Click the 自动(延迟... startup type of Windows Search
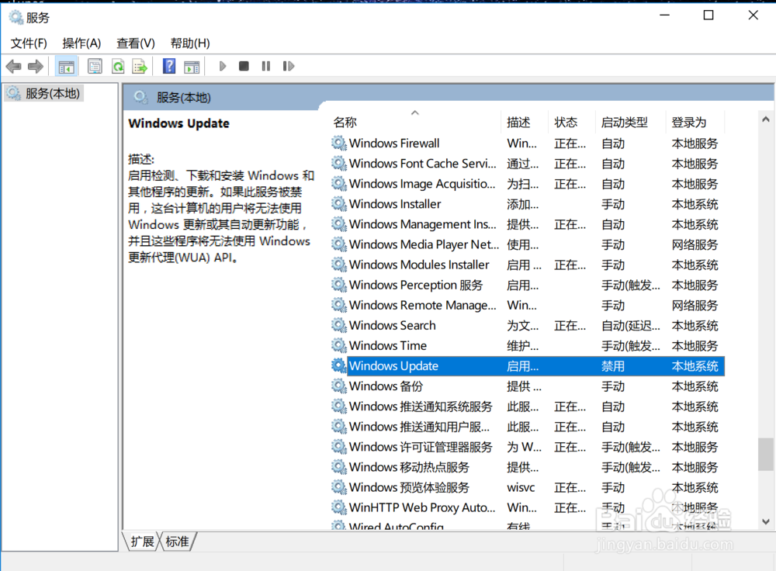The width and height of the screenshot is (776, 571). (x=630, y=326)
